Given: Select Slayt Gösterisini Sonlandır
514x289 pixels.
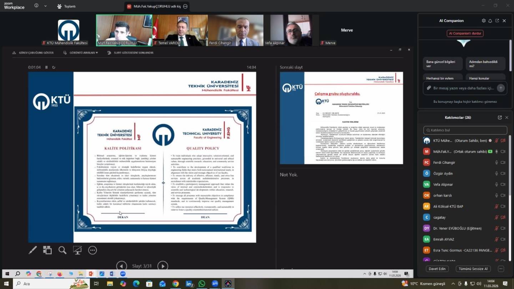Looking at the screenshot, I should pos(131,53).
